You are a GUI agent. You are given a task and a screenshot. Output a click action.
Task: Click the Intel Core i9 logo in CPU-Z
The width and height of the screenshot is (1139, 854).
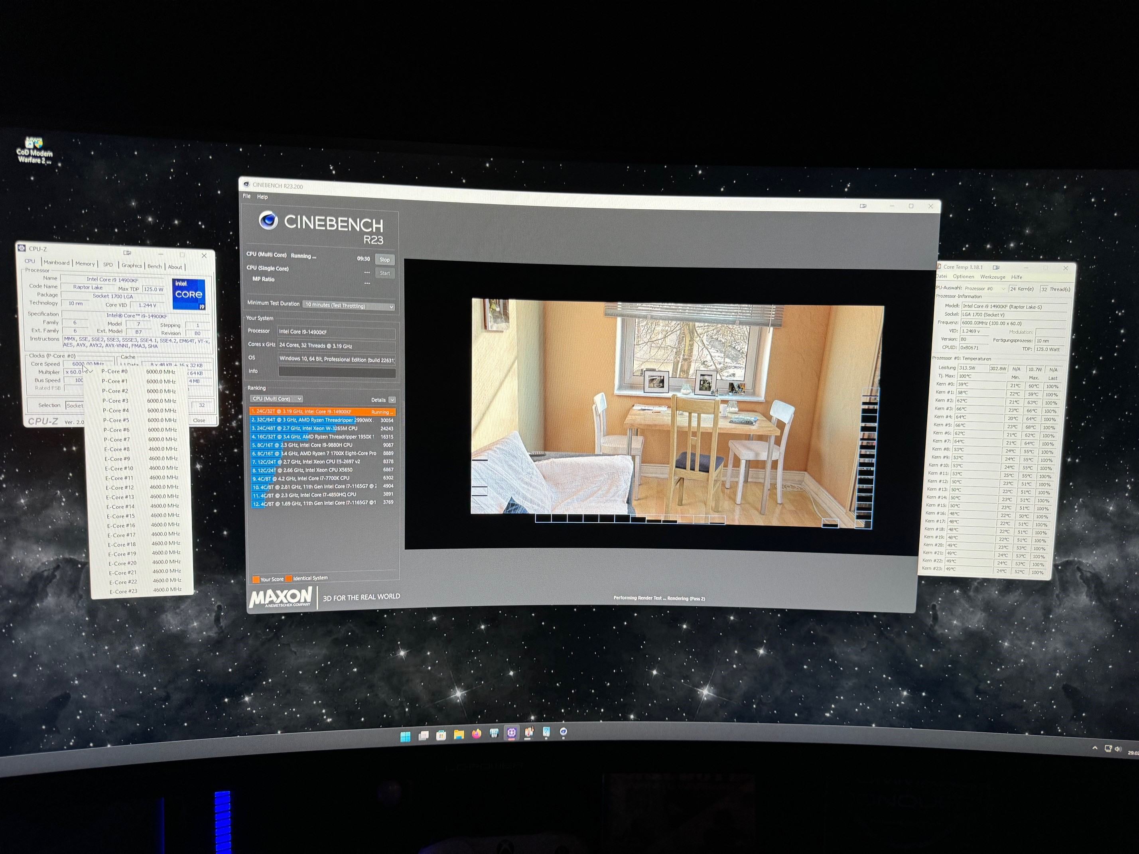tap(189, 294)
